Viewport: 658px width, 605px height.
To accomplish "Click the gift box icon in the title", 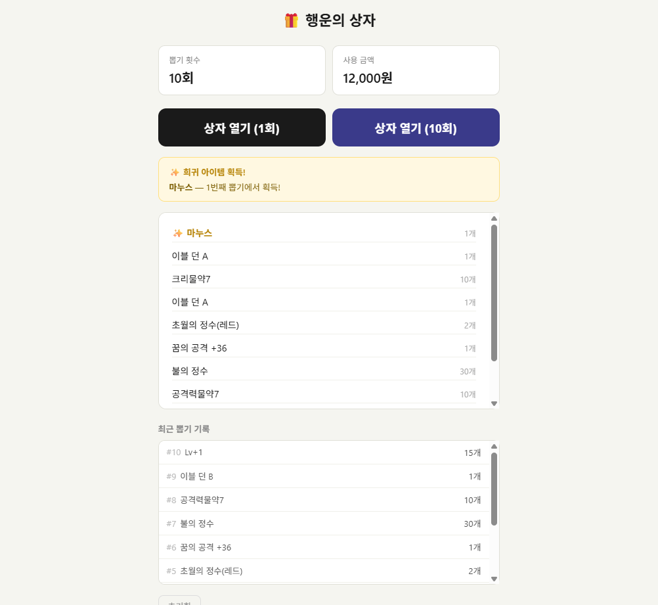I will pos(291,20).
